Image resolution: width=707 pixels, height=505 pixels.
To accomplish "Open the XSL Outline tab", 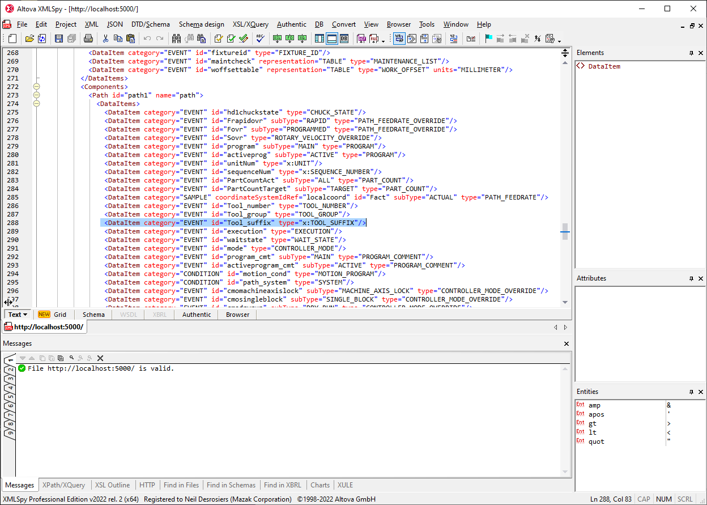I will (112, 485).
